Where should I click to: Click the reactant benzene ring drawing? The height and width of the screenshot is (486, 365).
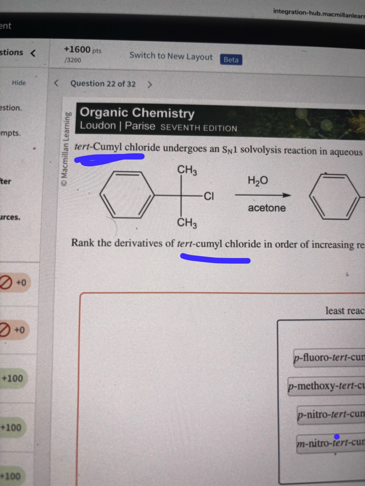(127, 195)
